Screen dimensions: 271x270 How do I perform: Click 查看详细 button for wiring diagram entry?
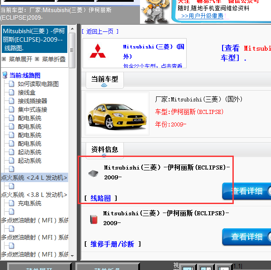pos(247,191)
